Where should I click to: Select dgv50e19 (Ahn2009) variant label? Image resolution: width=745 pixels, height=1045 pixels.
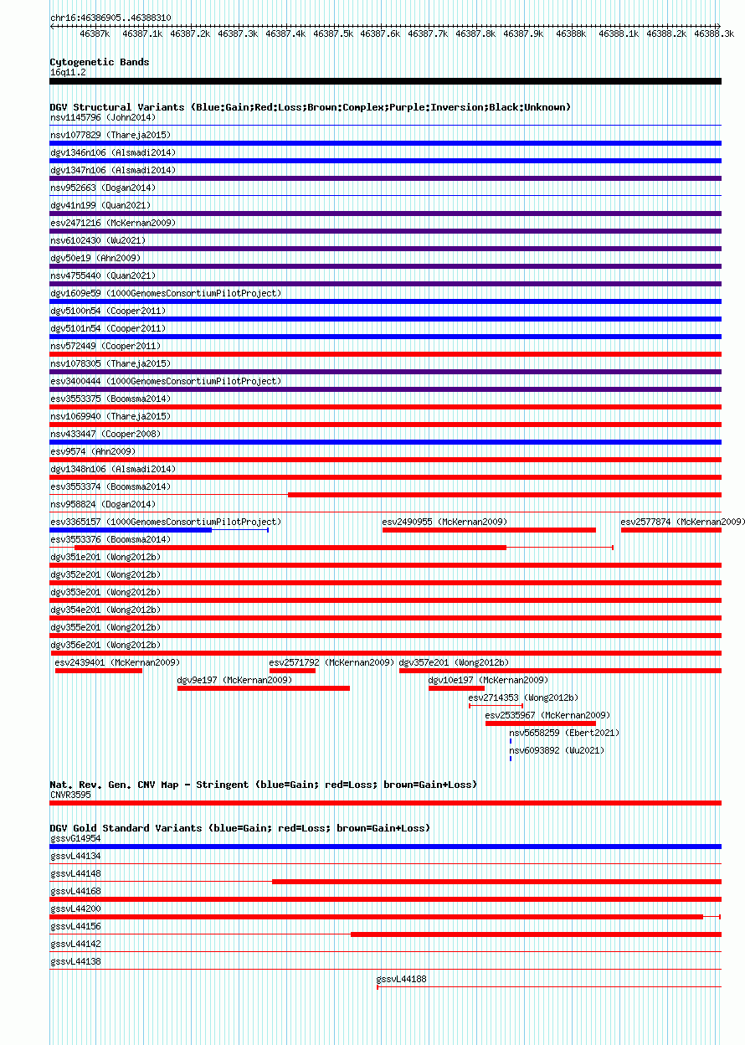point(95,259)
